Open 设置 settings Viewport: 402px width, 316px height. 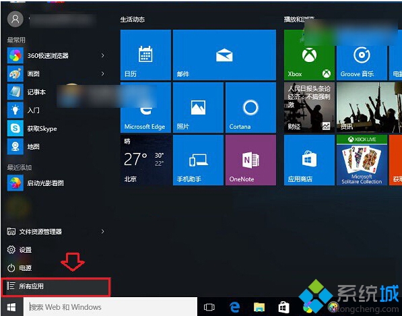[x=57, y=249]
